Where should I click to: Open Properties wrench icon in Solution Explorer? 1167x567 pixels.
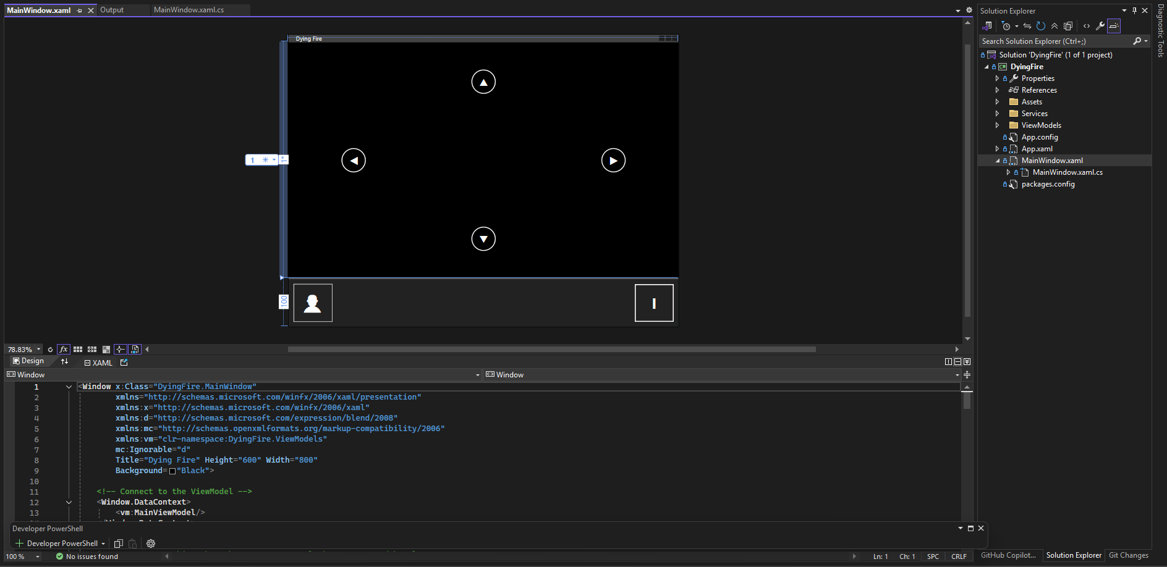[1100, 26]
